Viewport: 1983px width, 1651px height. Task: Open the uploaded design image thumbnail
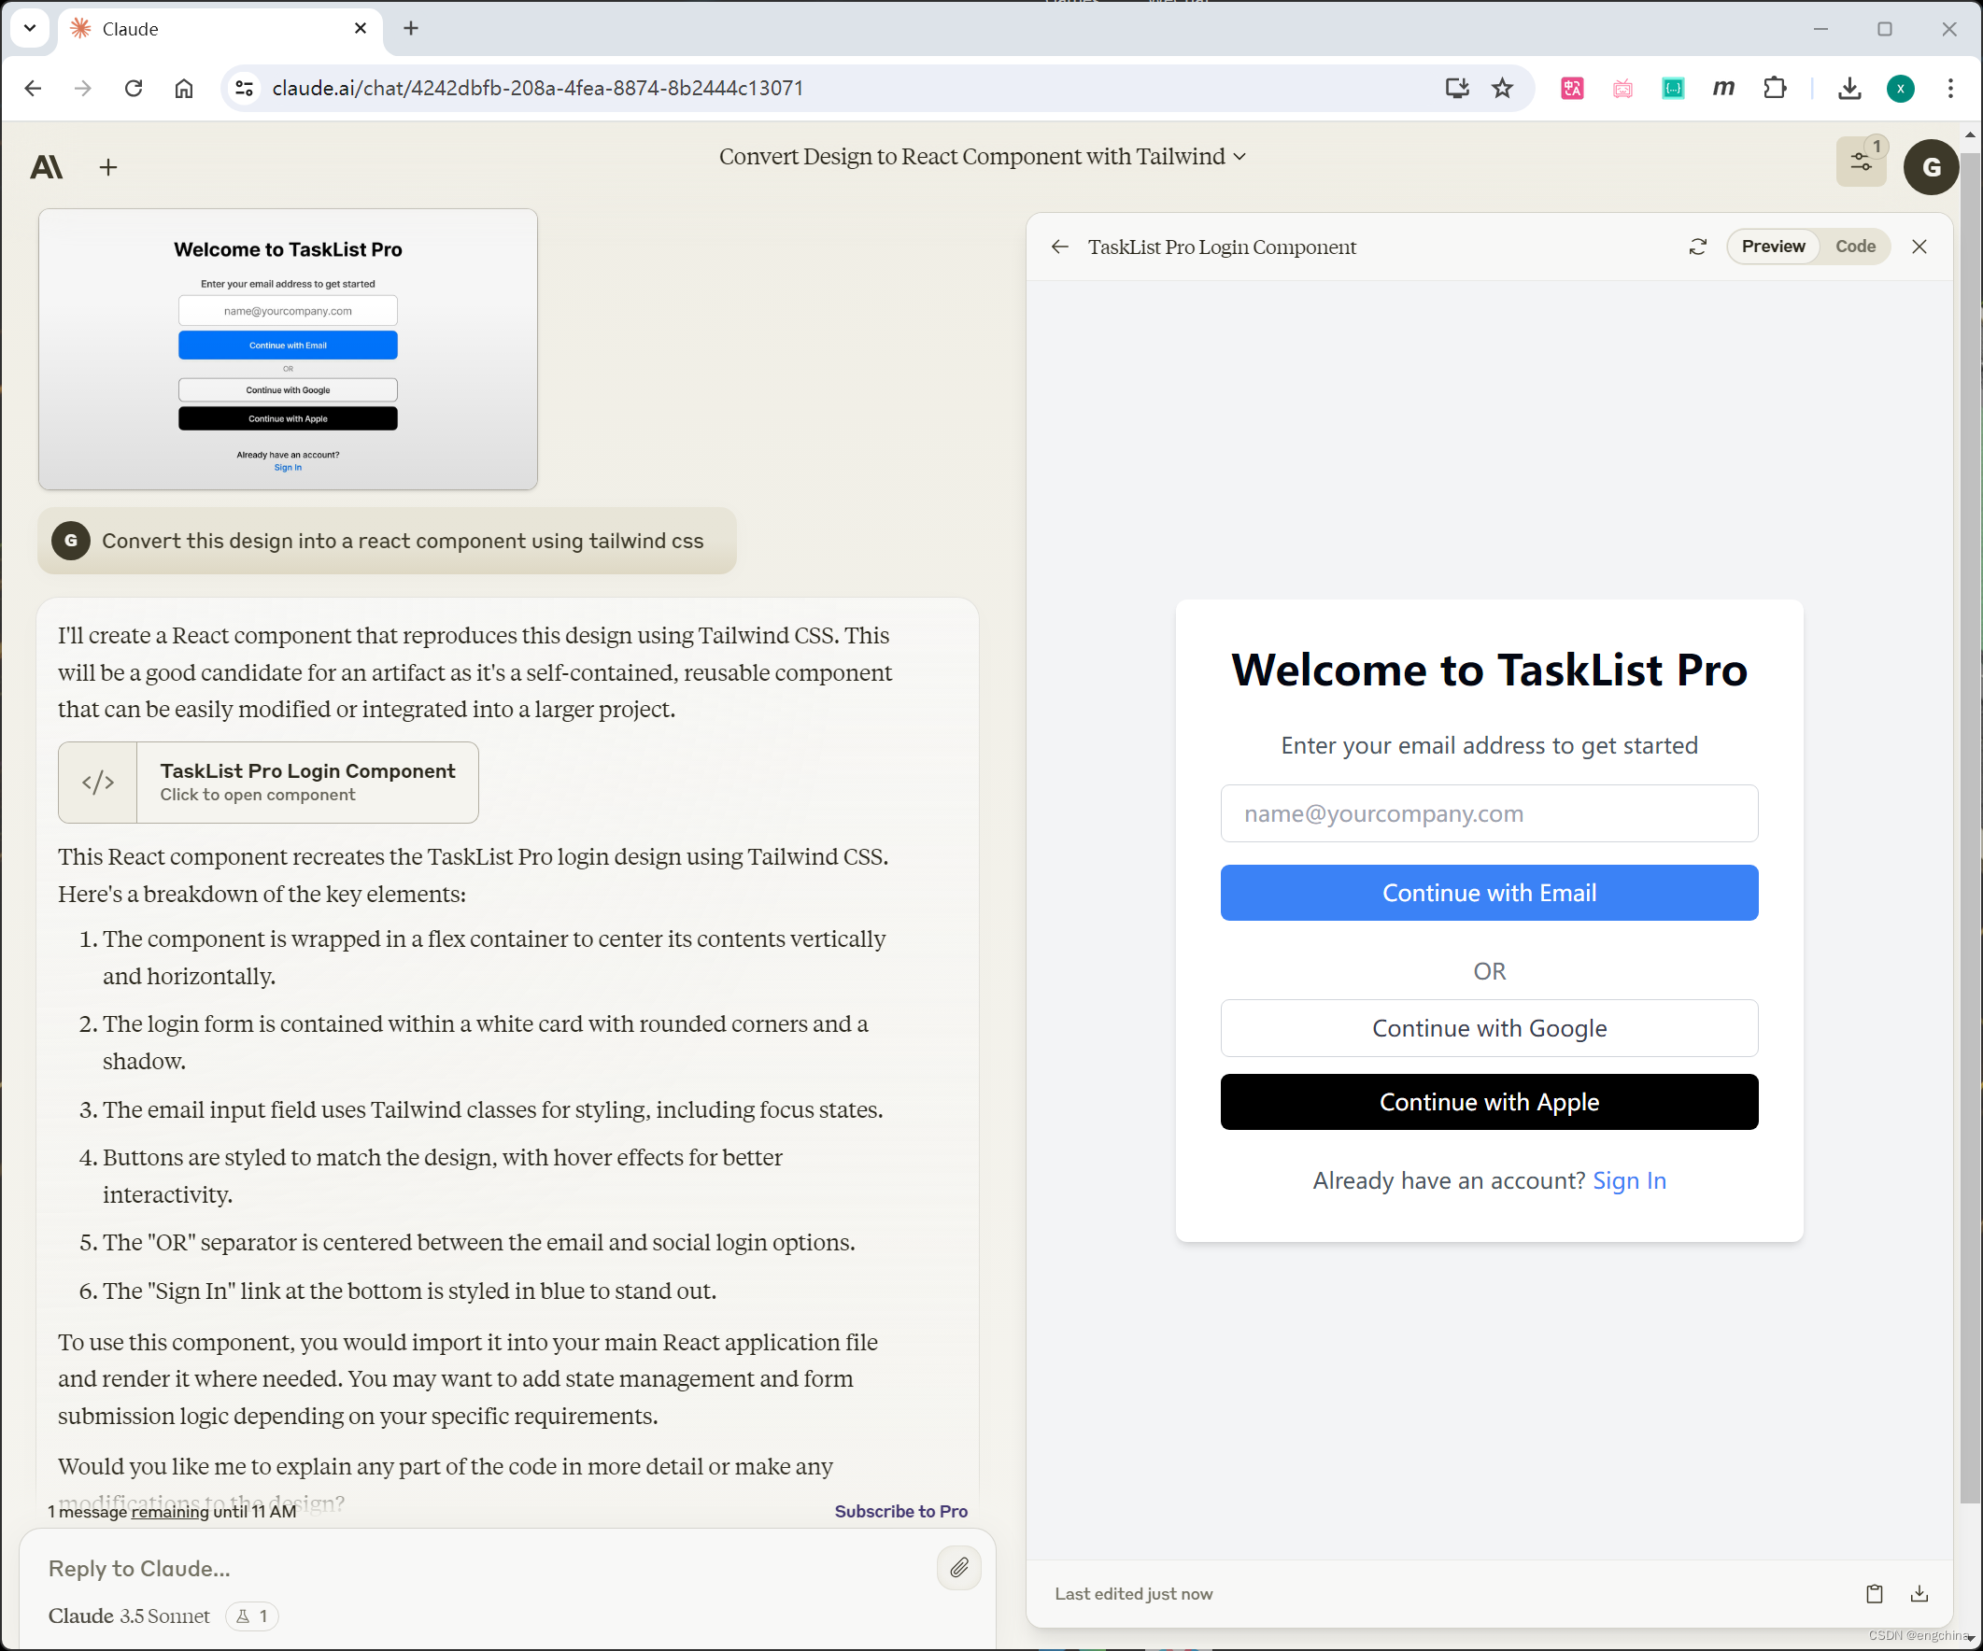tap(288, 349)
